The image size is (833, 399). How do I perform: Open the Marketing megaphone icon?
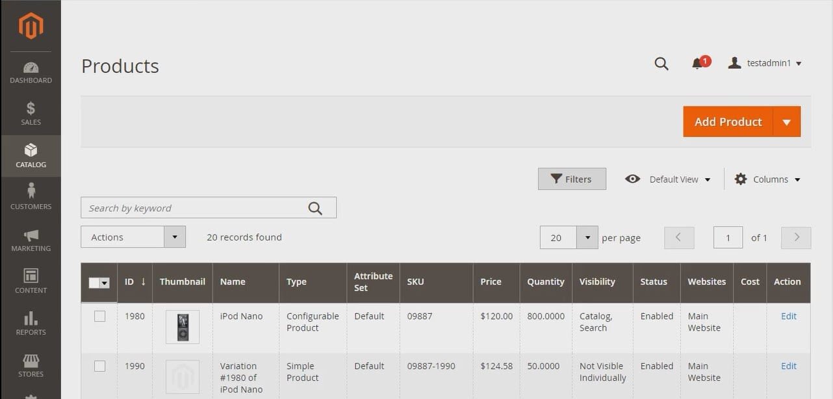(31, 235)
